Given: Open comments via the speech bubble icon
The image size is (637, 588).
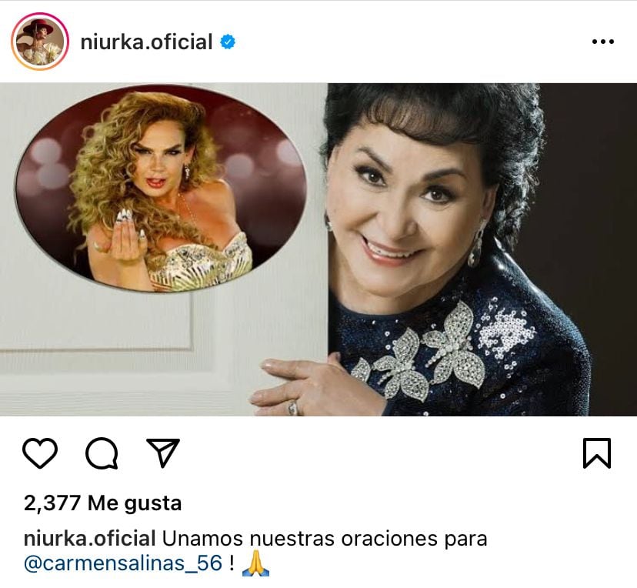Looking at the screenshot, I should point(102,453).
